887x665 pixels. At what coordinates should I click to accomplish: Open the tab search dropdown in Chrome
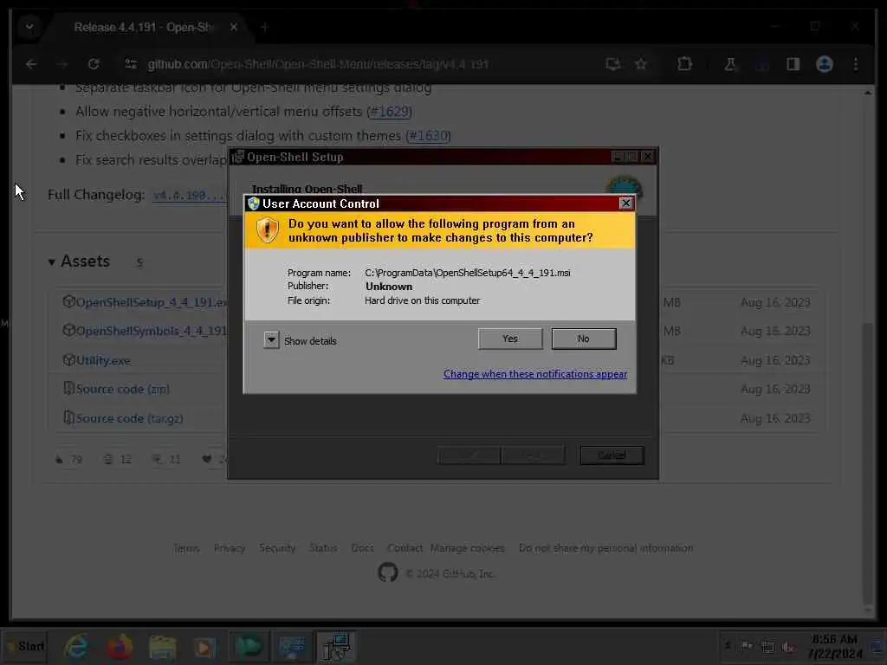tap(29, 27)
